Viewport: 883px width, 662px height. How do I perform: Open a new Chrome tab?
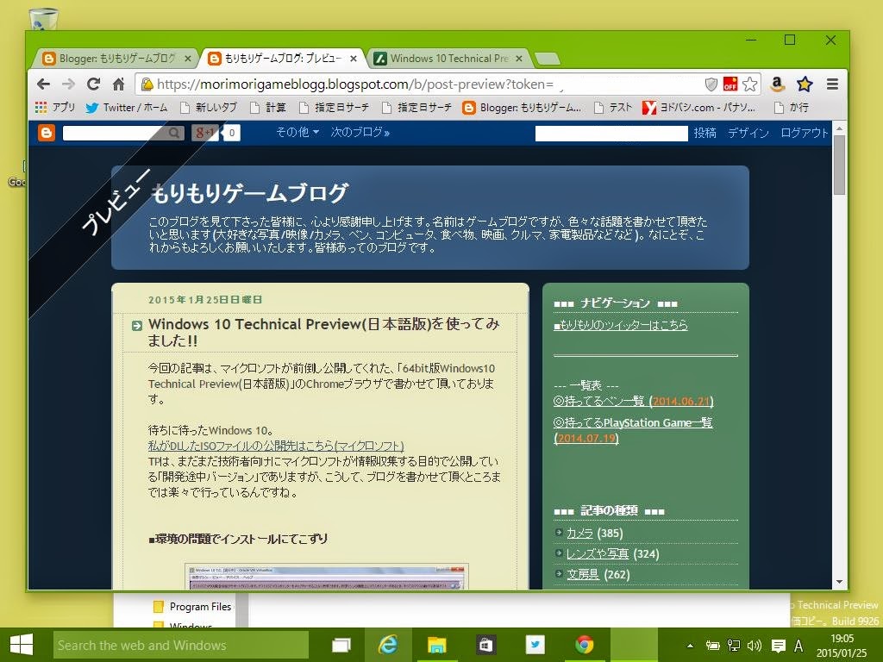pyautogui.click(x=547, y=59)
